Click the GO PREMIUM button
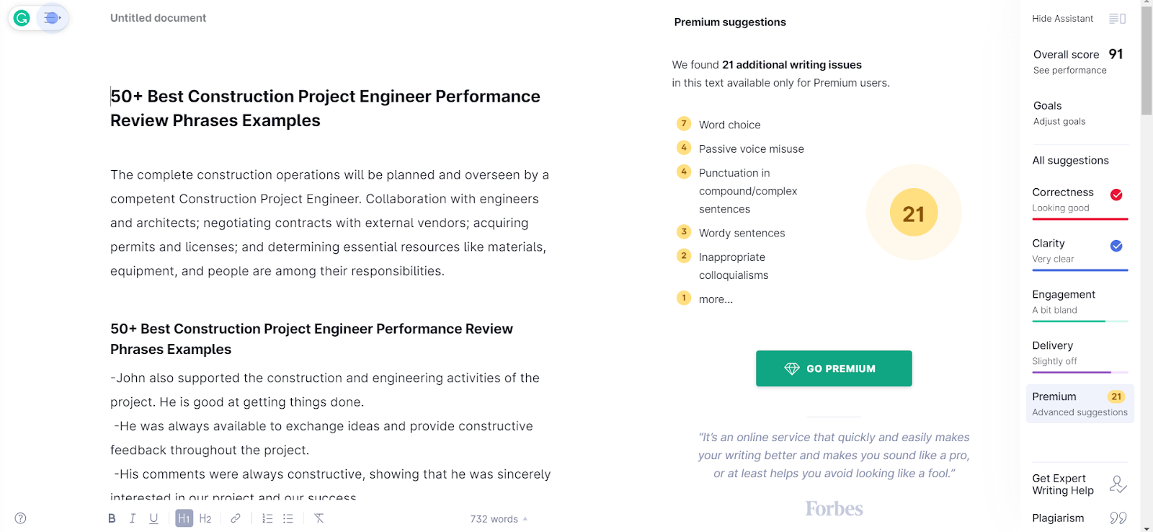 click(x=834, y=368)
